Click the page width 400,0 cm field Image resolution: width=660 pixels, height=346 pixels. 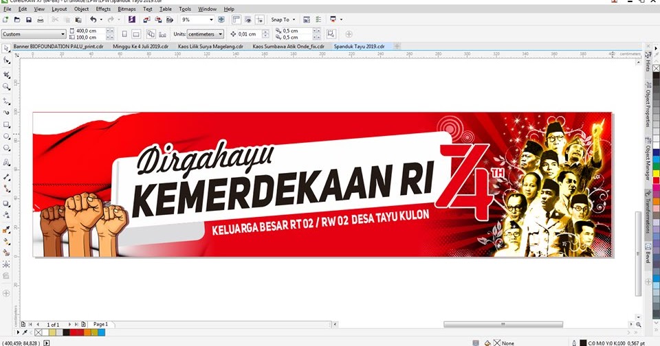point(89,31)
